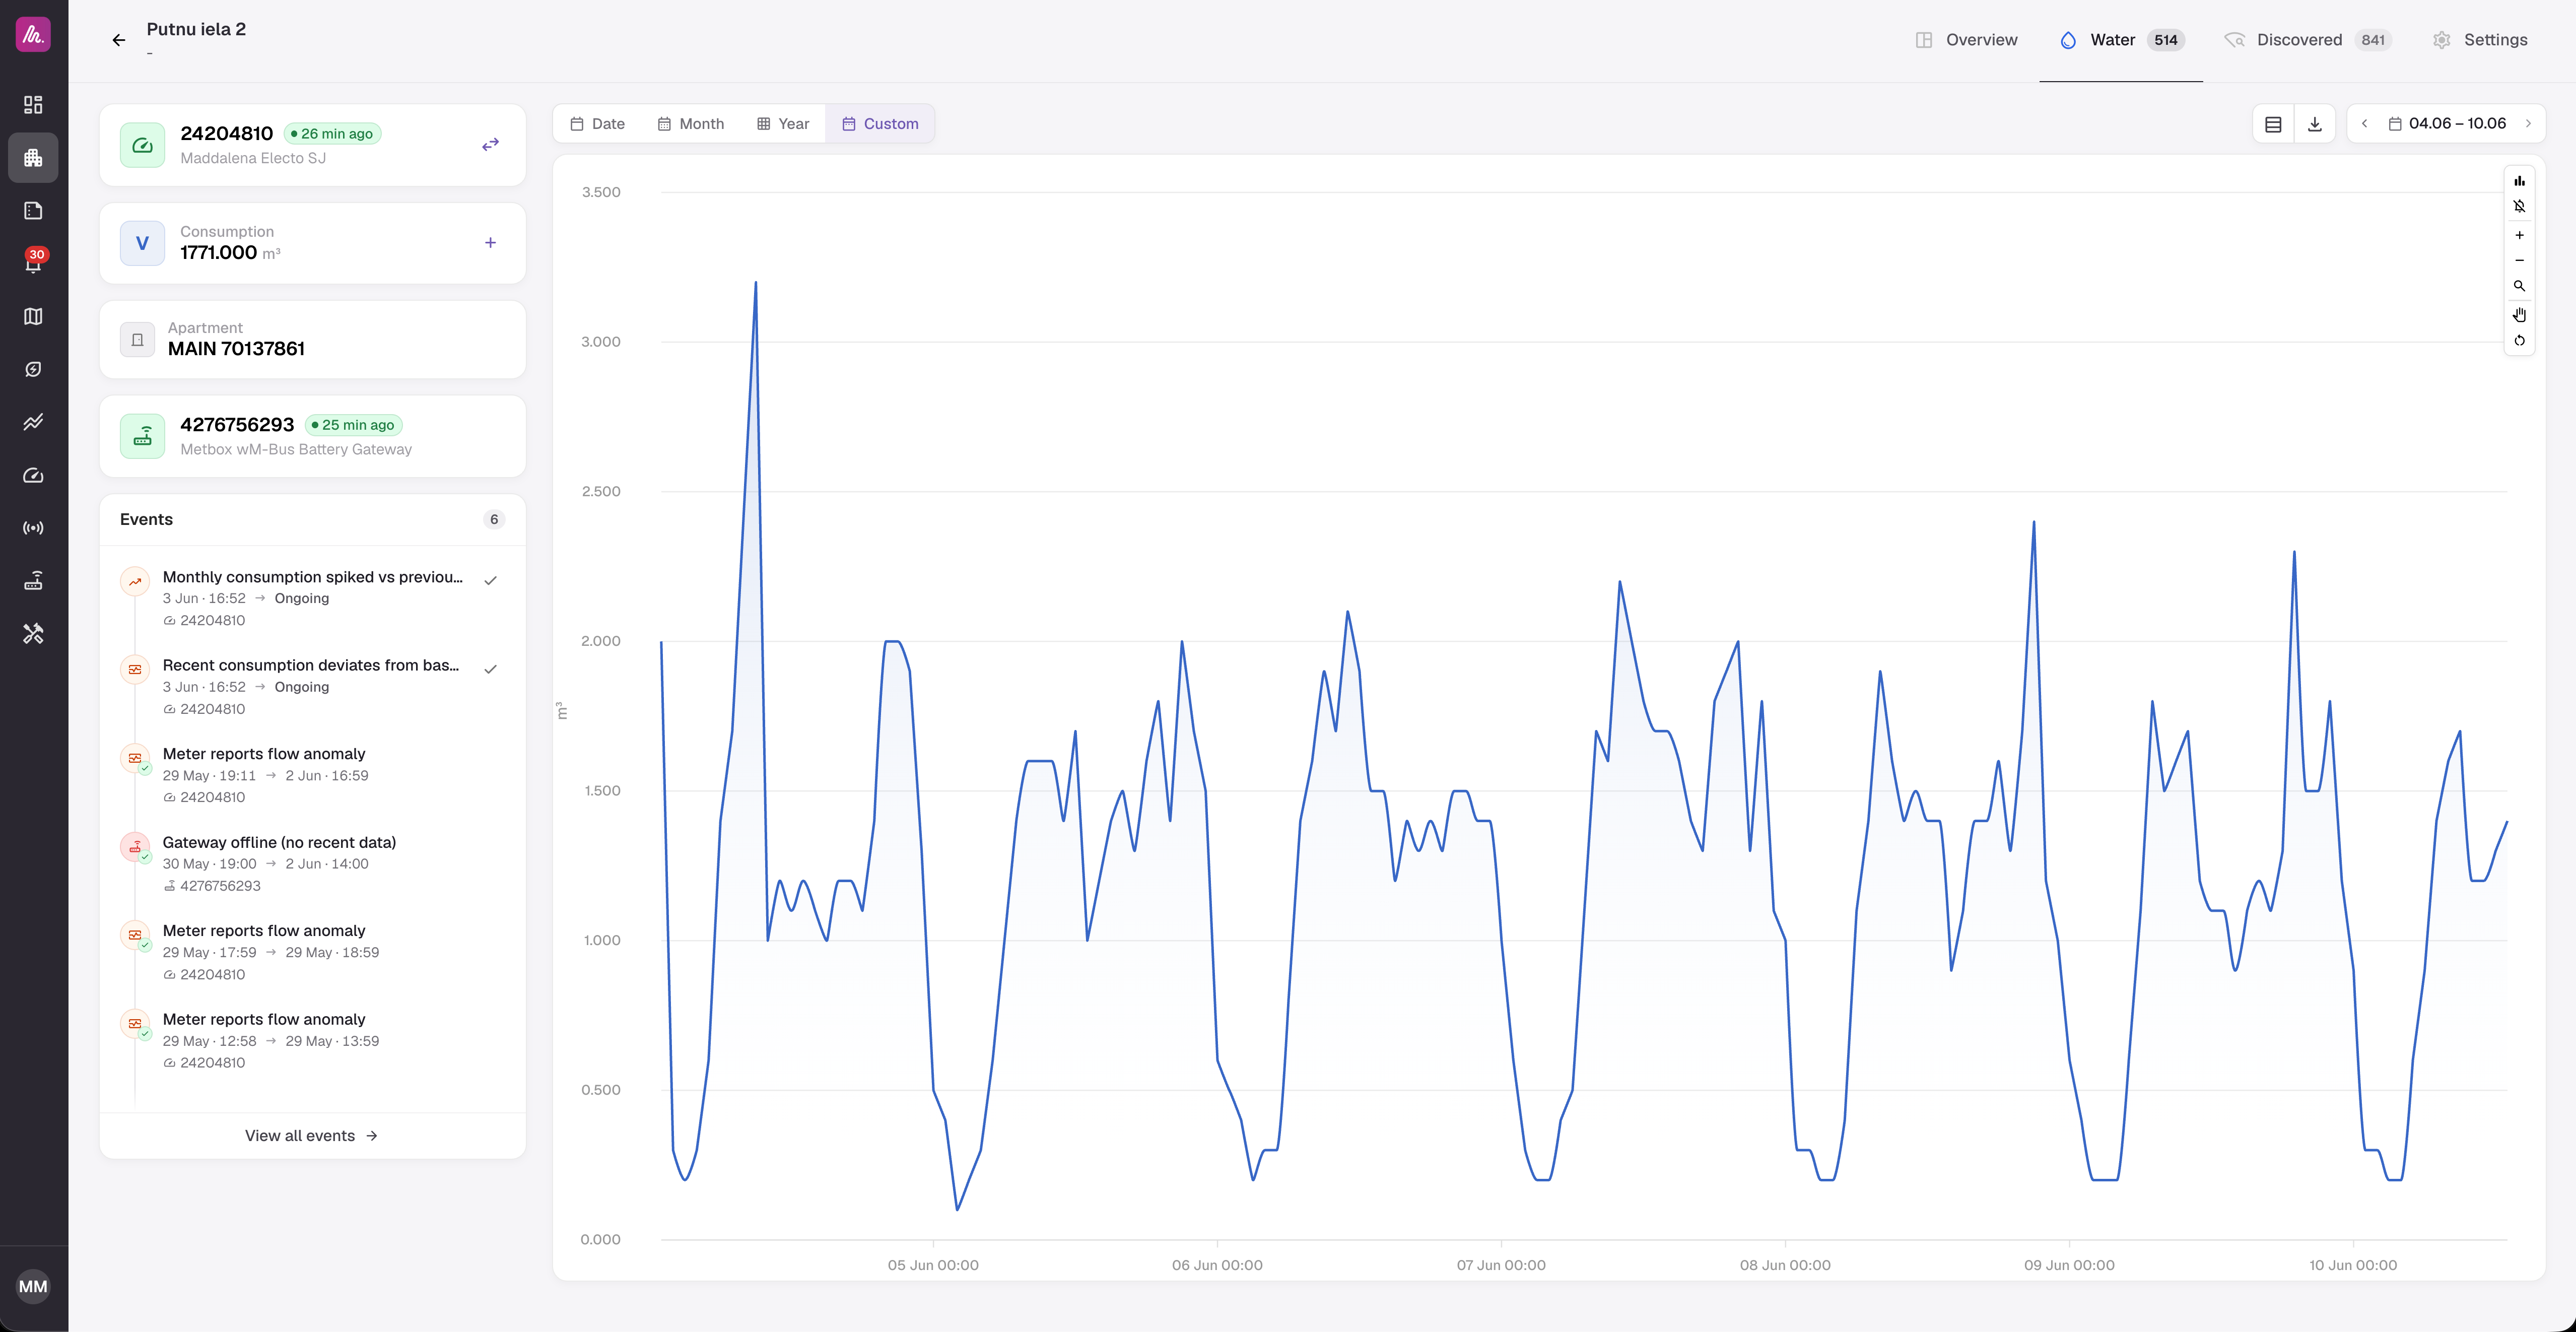Click the Discovered tab count 841
The height and width of the screenshot is (1332, 2576).
[x=2373, y=40]
